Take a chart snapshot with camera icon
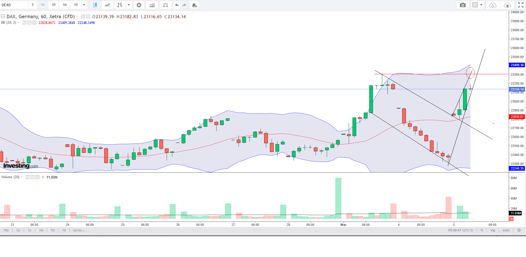526x257 pixels. (x=462, y=5)
